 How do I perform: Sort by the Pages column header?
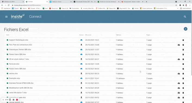(148, 35)
